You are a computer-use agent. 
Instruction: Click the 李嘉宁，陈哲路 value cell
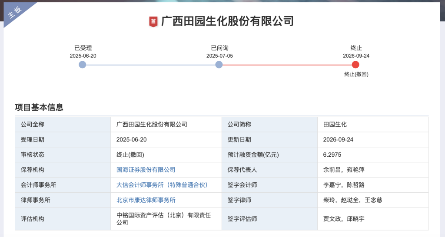(373, 185)
